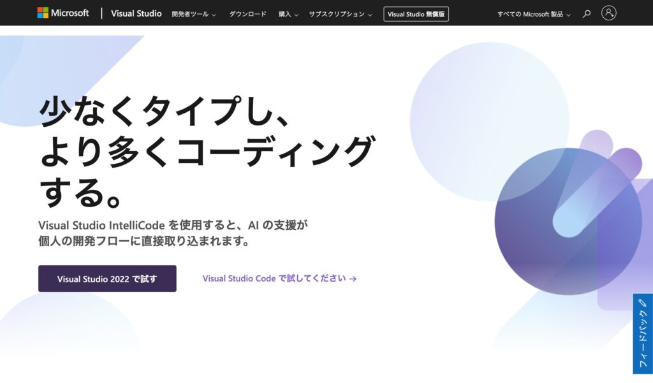Expand すべての Microsoft 製品 menu
This screenshot has width=653, height=383.
coord(534,14)
